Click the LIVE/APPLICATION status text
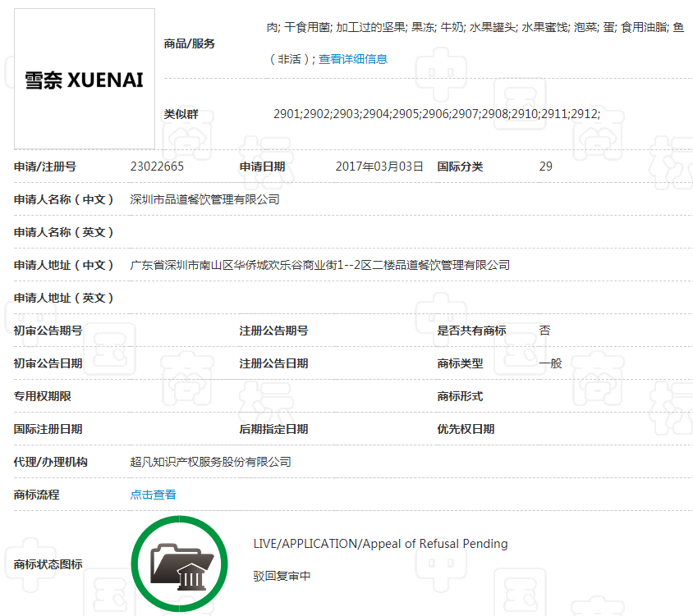The width and height of the screenshot is (693, 616). tap(380, 544)
